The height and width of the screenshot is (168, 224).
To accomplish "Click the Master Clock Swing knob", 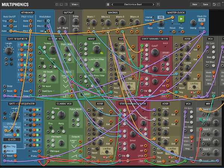I will 193,22.
